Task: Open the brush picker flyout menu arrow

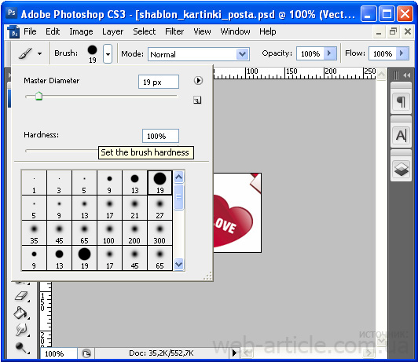Action: pos(198,80)
